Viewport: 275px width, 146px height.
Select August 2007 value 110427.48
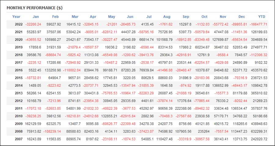tap(164, 139)
